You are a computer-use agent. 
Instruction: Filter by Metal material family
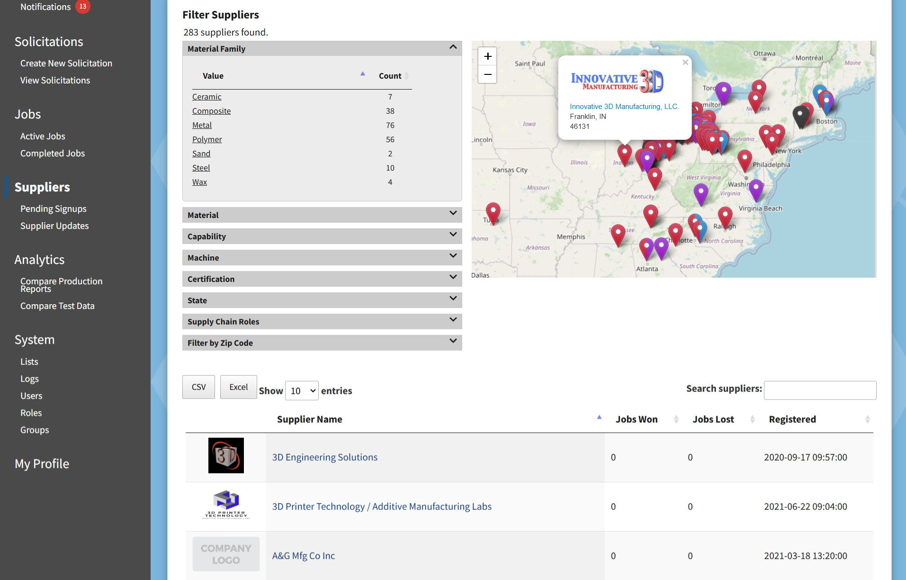click(x=202, y=125)
